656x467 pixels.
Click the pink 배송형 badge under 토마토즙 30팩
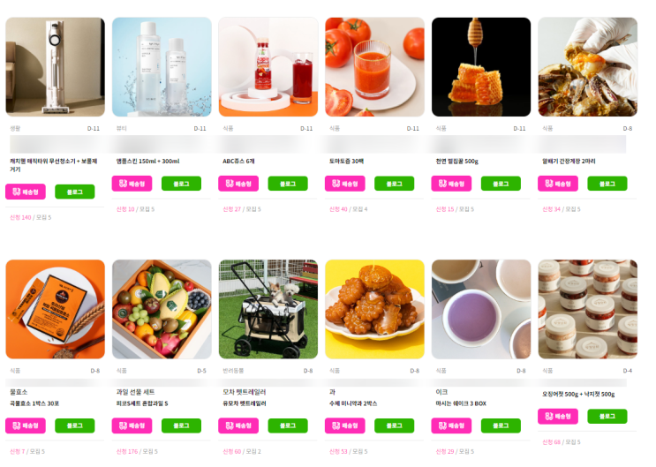(344, 184)
